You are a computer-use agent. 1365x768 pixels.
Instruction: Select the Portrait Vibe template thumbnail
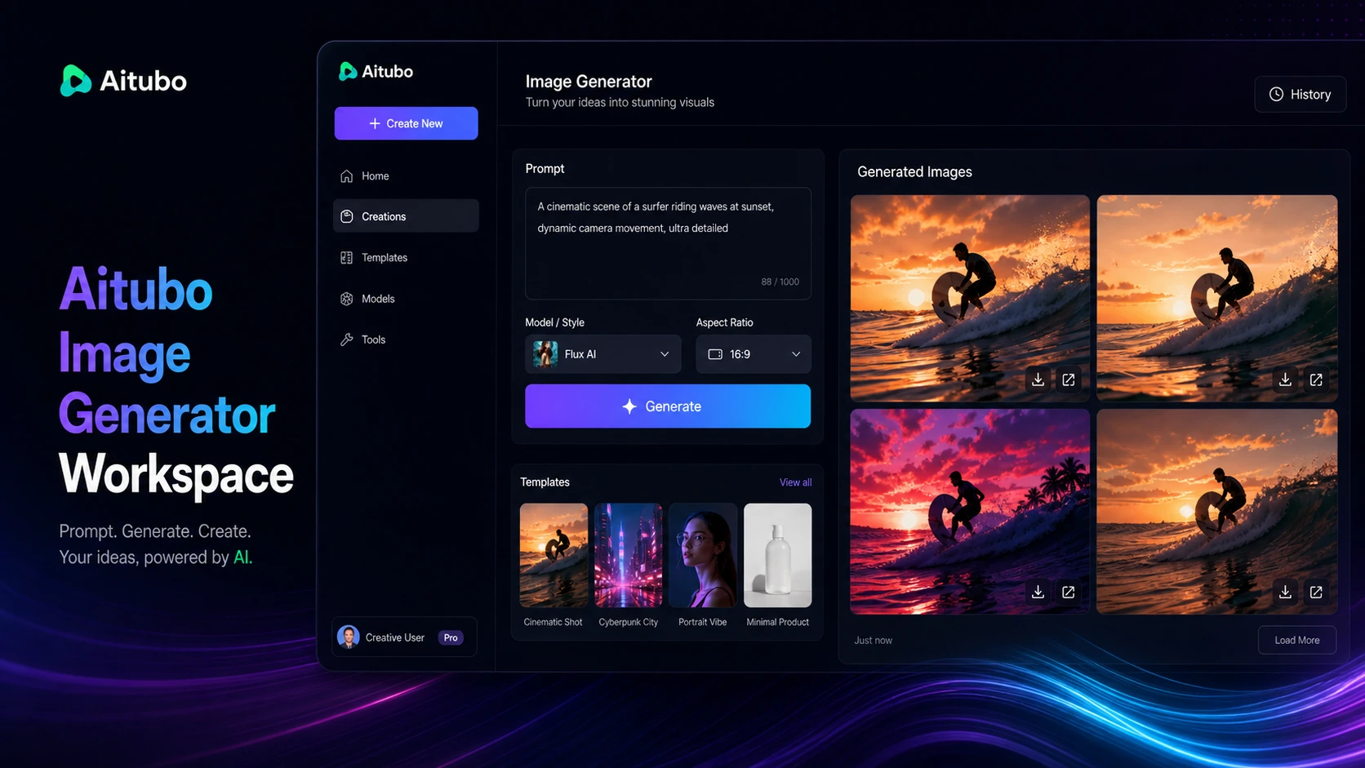(x=703, y=555)
